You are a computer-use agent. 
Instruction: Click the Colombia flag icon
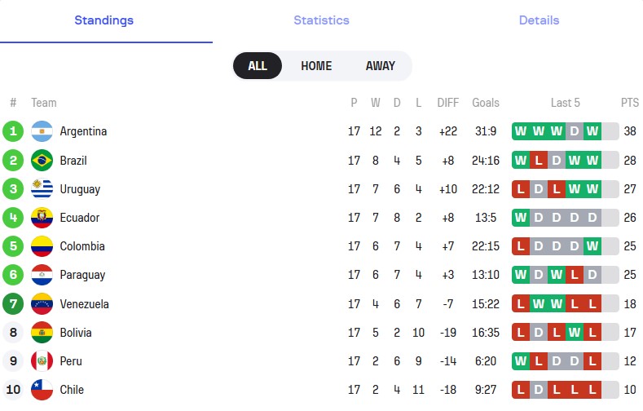click(x=42, y=246)
